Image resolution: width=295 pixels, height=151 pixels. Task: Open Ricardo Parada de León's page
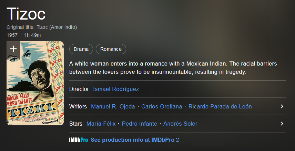[220, 106]
